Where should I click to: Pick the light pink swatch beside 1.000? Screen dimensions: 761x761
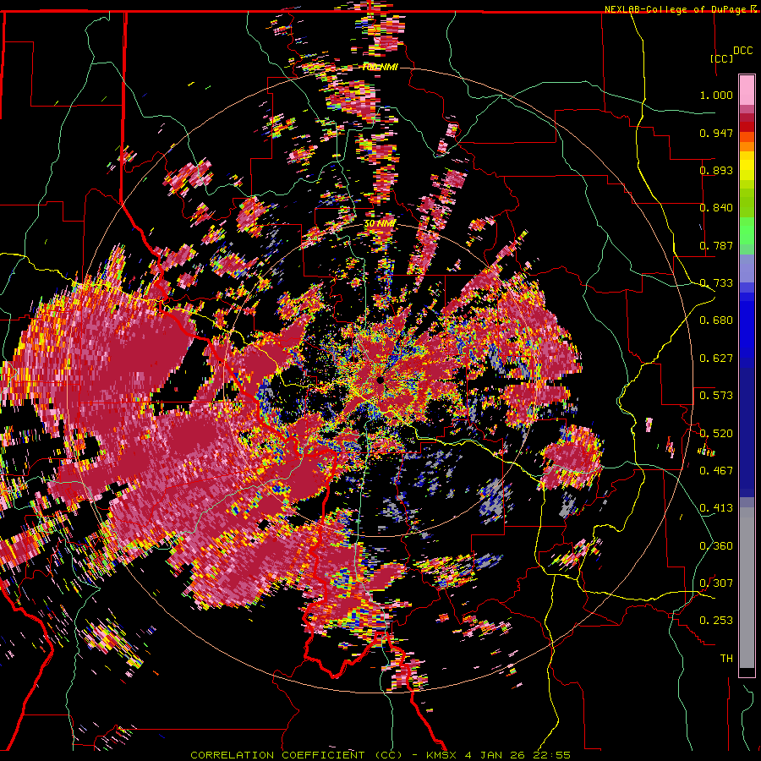(x=747, y=90)
